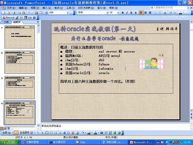Open the 幻灯片放映 (Slide Show) menu
This screenshot has height=145, width=193.
coord(86,8)
